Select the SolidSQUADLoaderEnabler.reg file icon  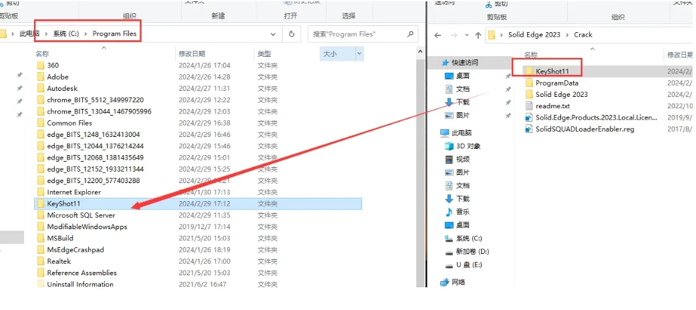click(528, 129)
